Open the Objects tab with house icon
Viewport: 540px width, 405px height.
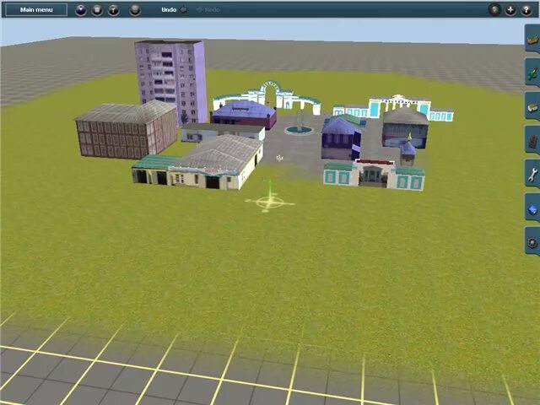(532, 106)
